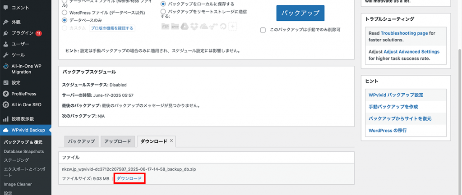Open the Troubleshooting page link
The height and width of the screenshot is (195, 462).
[404, 33]
